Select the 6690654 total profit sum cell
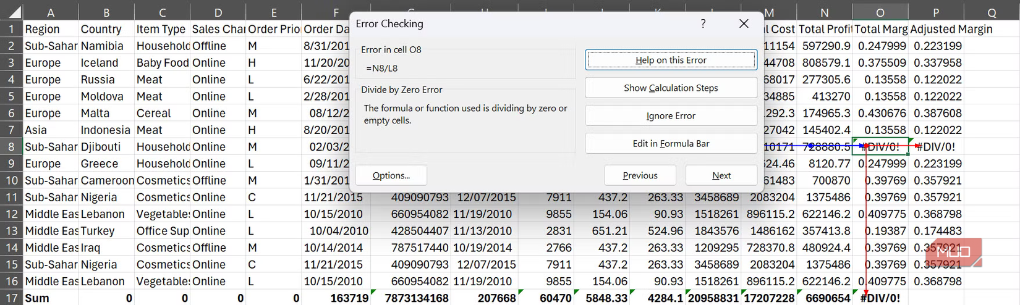The height and width of the screenshot is (305, 1020). (824, 298)
